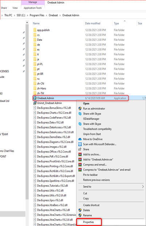Click Skype icon beside second Share with Skype
The width and height of the screenshot is (146, 226).
[80, 124]
